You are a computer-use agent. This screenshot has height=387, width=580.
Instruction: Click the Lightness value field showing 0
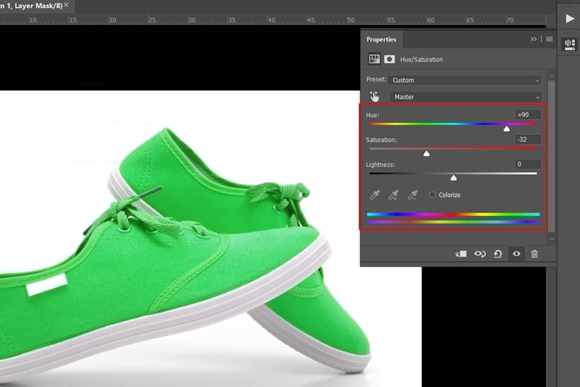tap(526, 164)
